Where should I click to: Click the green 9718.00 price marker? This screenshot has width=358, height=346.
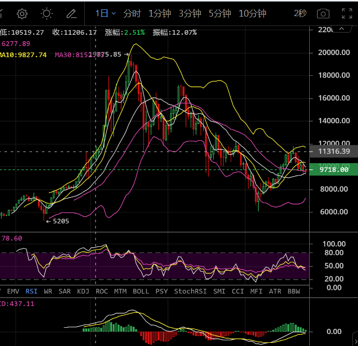(334, 169)
